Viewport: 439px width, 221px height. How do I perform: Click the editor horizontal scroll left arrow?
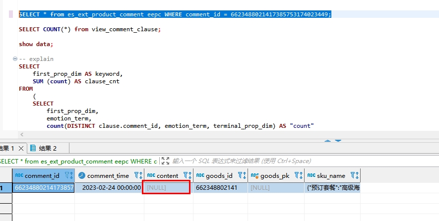[22, 135]
